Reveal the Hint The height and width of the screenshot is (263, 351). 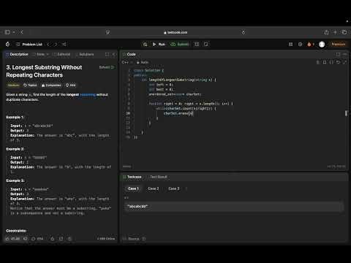pos(71,85)
